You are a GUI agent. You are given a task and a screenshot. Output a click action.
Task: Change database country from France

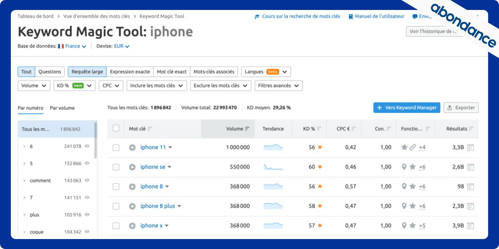pyautogui.click(x=72, y=46)
